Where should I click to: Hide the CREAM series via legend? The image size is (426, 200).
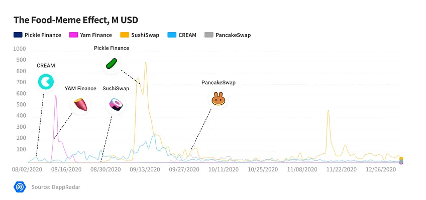[x=182, y=35]
